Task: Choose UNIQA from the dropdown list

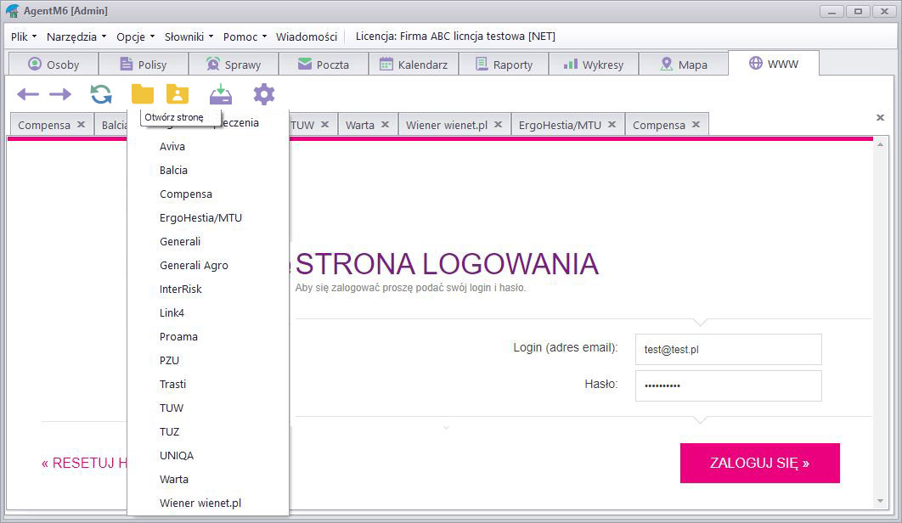Action: pyautogui.click(x=208, y=456)
